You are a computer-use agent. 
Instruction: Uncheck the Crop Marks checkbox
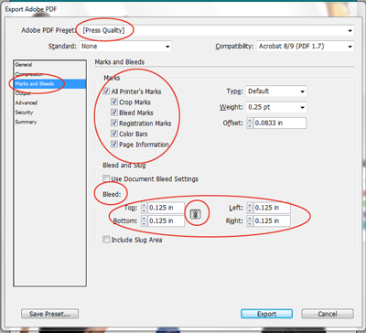(x=114, y=102)
